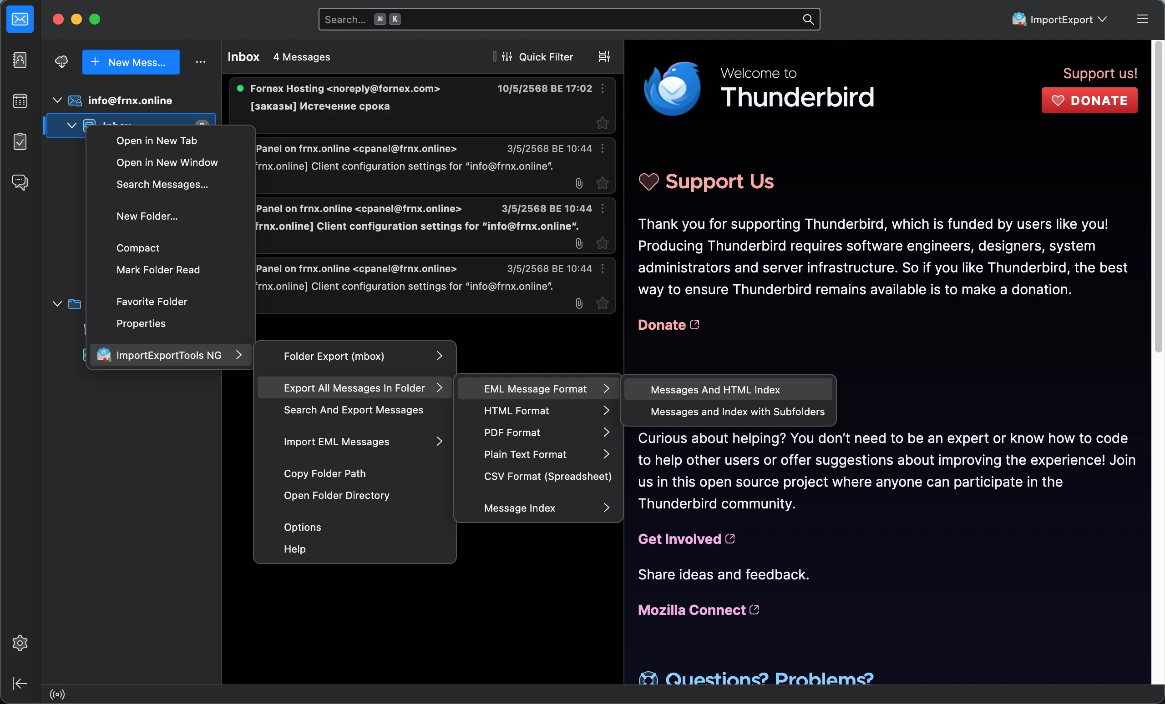
Task: Select Favorite Folder option
Action: tap(171, 302)
